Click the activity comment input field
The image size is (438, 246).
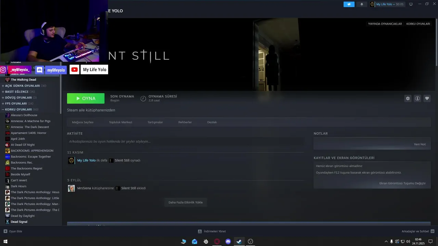tap(185, 141)
